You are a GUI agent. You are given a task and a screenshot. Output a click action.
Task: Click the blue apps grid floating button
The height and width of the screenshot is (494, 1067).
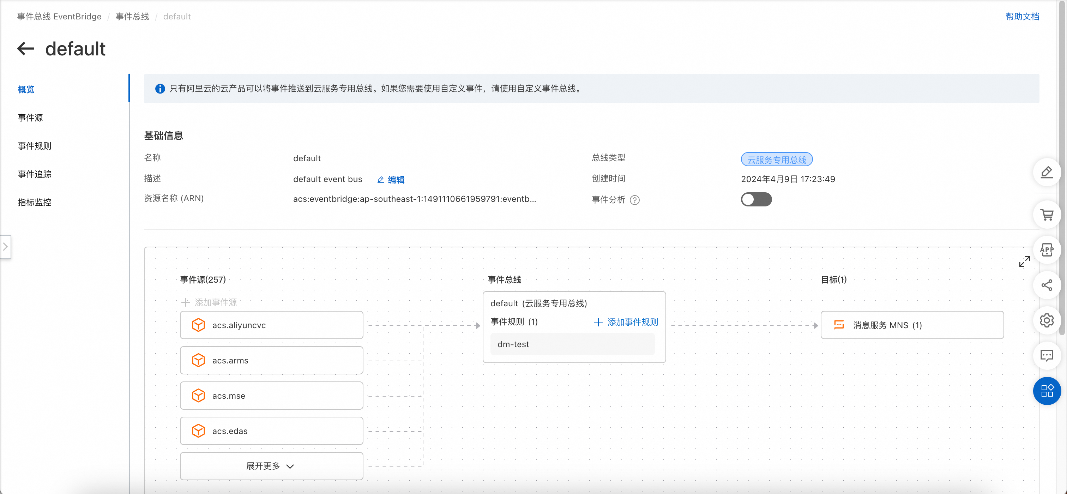tap(1047, 391)
